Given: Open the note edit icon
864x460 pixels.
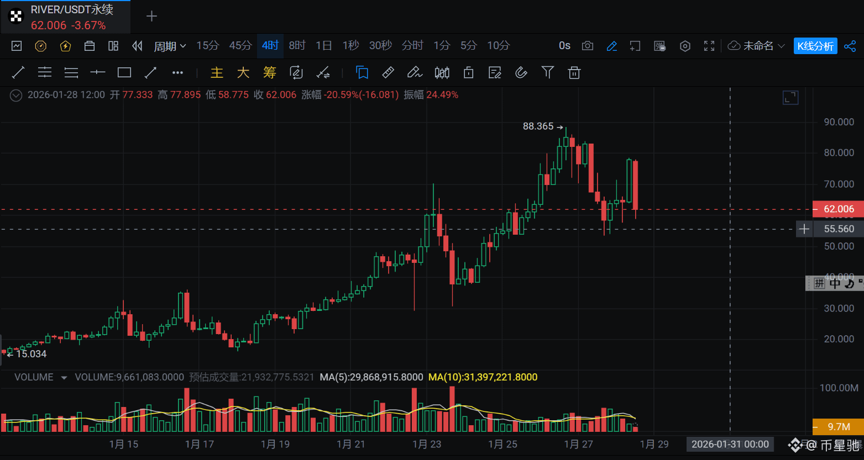Looking at the screenshot, I should (495, 72).
